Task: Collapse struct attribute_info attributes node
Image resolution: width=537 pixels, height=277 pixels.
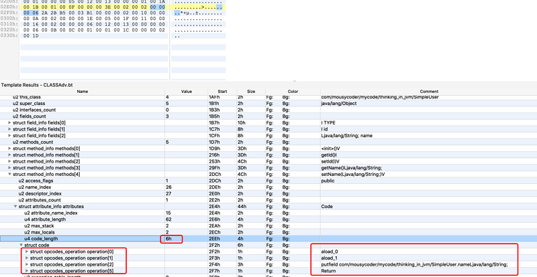Action: pyautogui.click(x=15, y=207)
